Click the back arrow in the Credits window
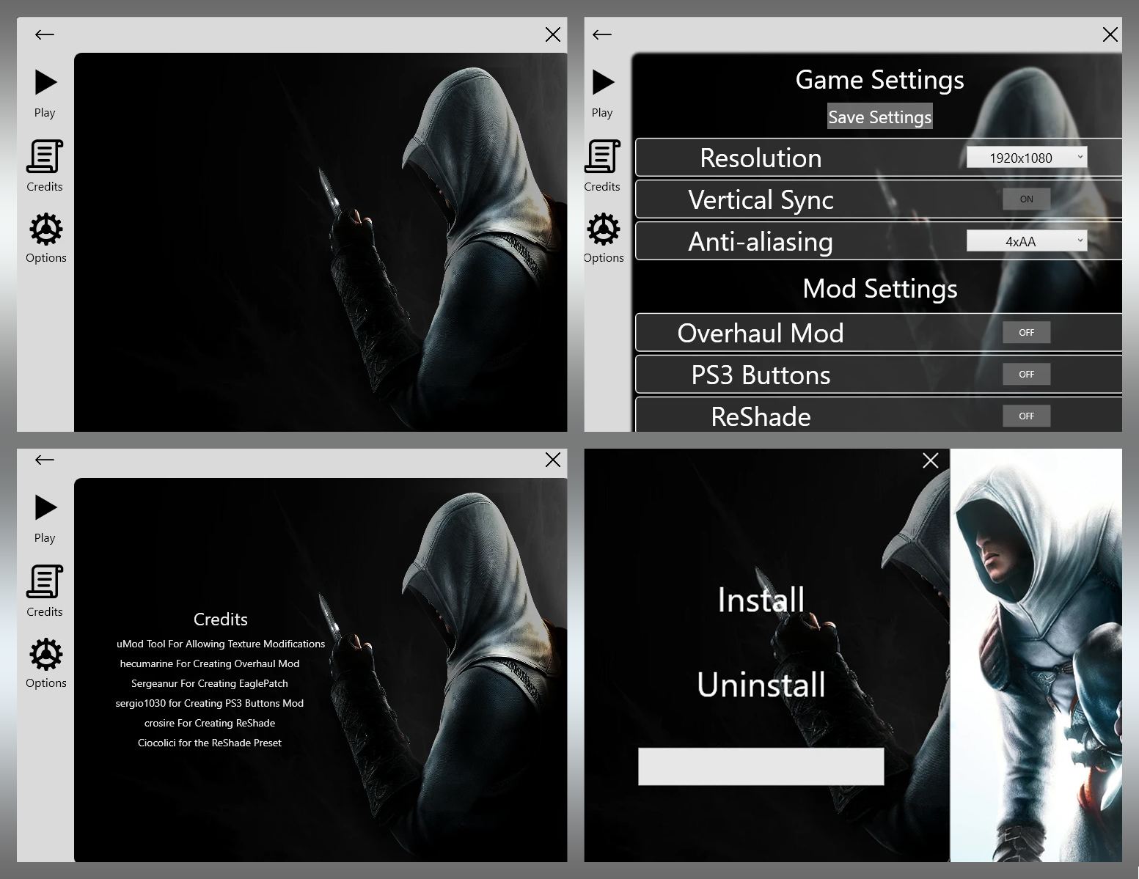The width and height of the screenshot is (1139, 879). (x=45, y=460)
